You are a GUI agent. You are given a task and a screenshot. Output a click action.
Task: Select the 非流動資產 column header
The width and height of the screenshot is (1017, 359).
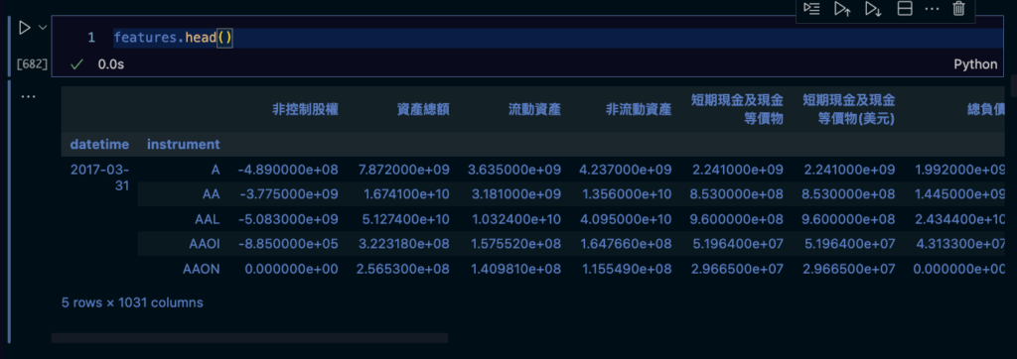(639, 109)
